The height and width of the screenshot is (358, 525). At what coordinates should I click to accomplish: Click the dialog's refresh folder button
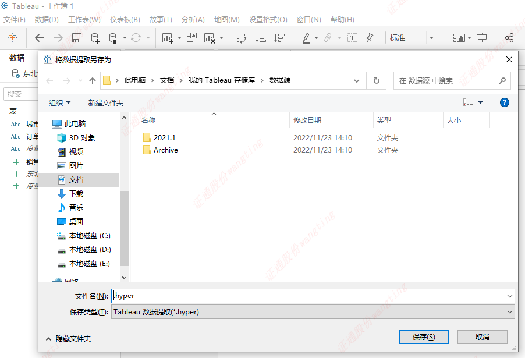coord(377,81)
